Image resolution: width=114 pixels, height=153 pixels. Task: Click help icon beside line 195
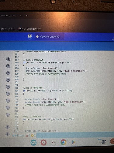click(x=8, y=66)
